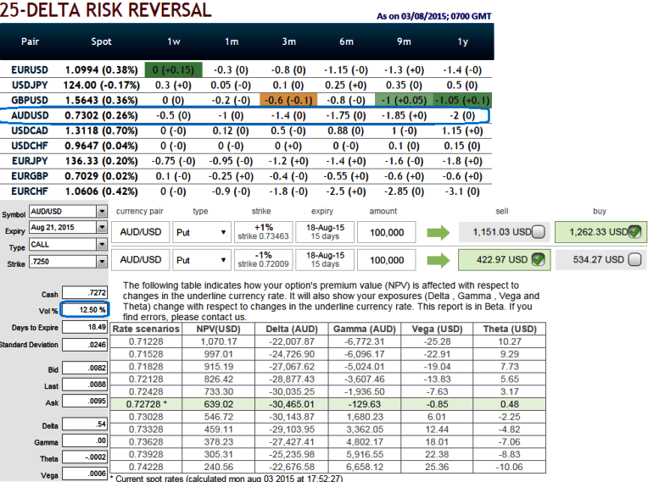Click highlighted rate scenario 0.72728 *
This screenshot has width=648, height=482.
[146, 404]
